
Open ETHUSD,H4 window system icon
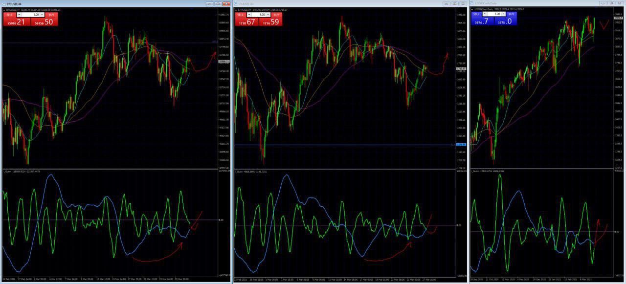click(235, 4)
